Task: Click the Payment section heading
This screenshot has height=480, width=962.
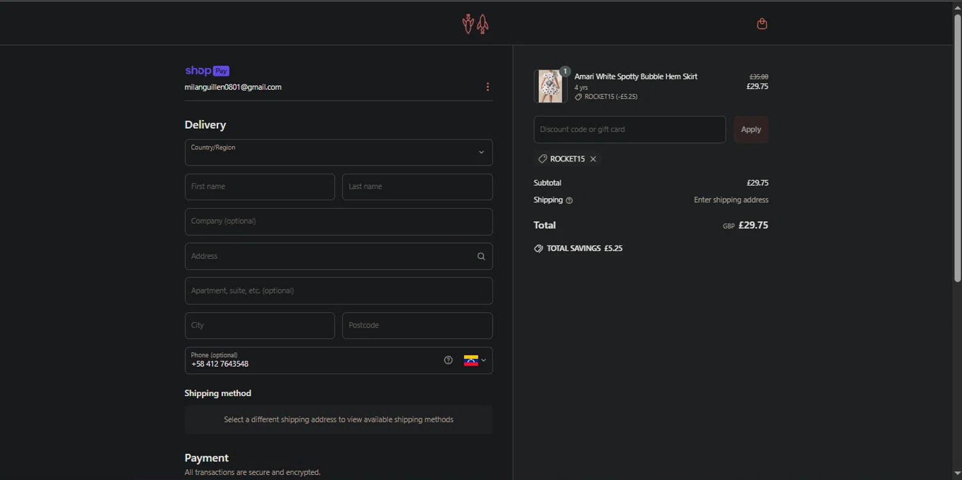Action: click(207, 458)
